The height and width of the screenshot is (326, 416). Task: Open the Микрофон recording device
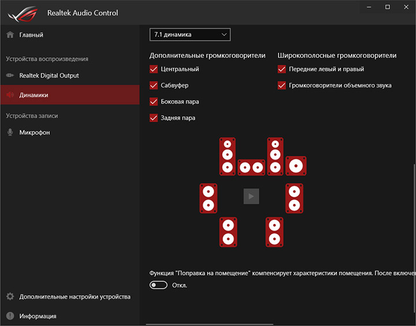click(x=35, y=132)
